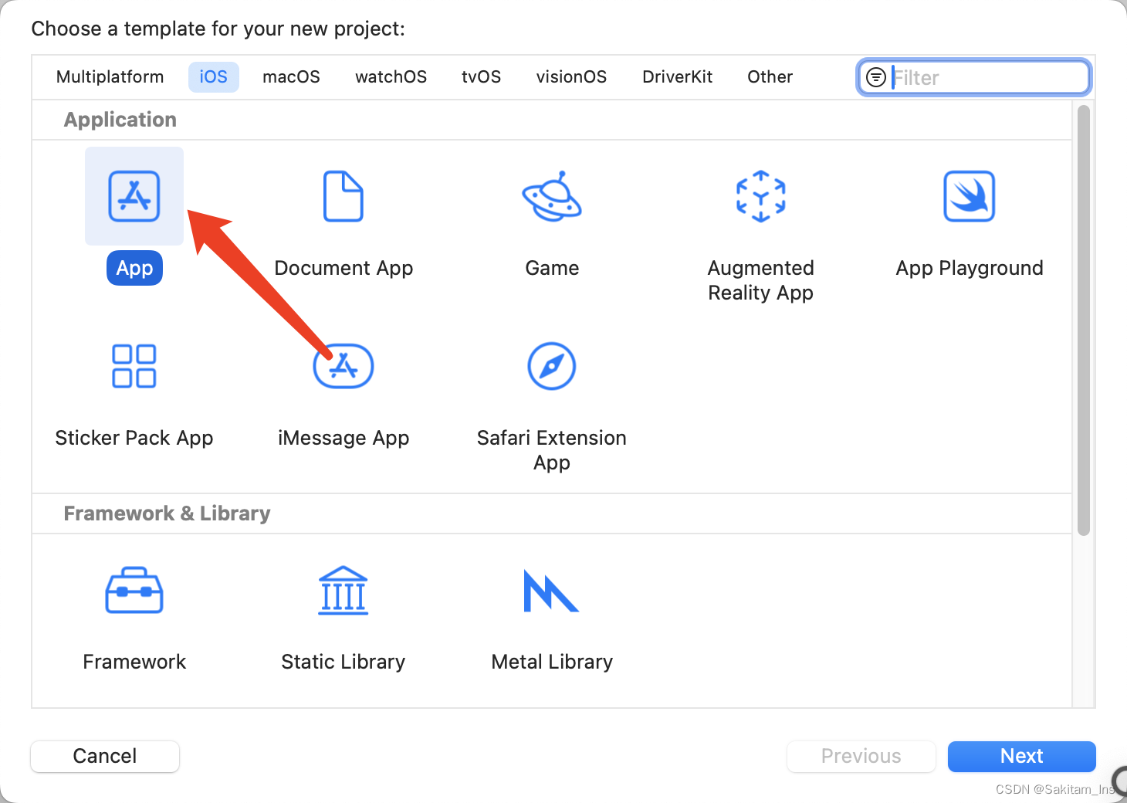Select the Static Library building icon
Viewport: 1127px width, 803px height.
[x=344, y=591]
